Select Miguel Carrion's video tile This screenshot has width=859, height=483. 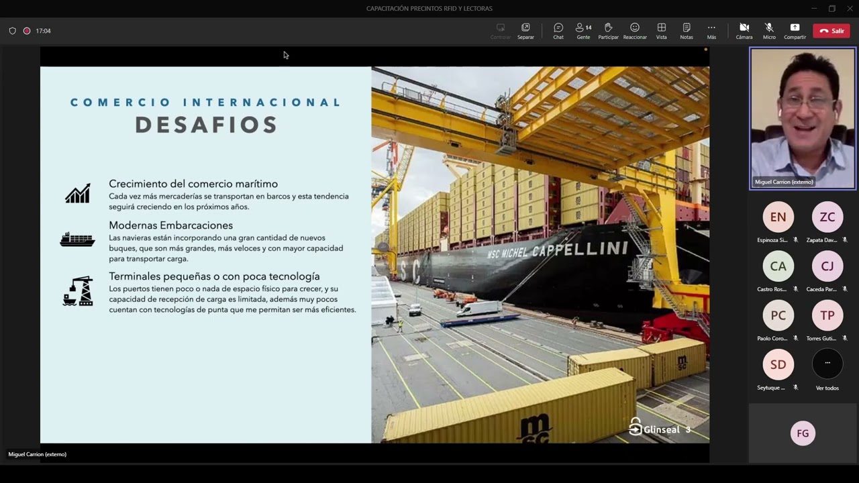(x=803, y=119)
